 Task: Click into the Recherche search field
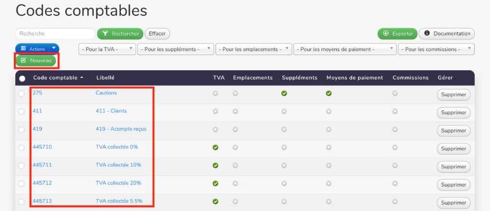(x=55, y=34)
